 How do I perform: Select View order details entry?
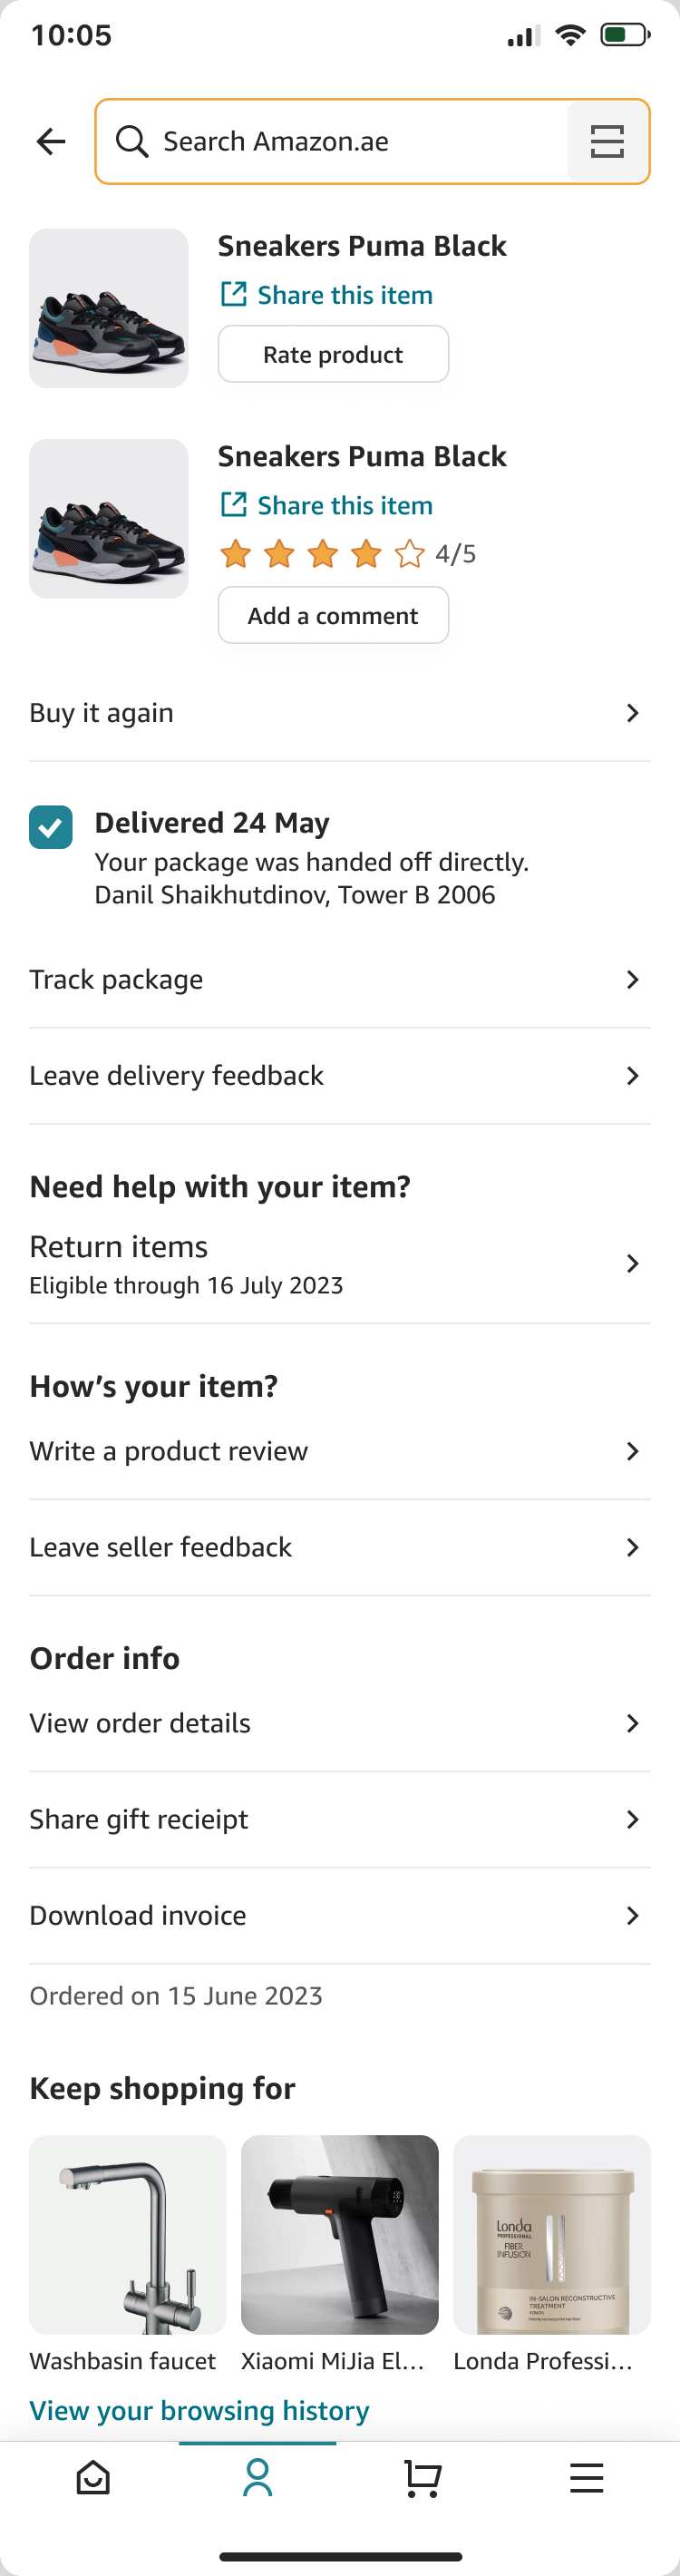pyautogui.click(x=340, y=1724)
